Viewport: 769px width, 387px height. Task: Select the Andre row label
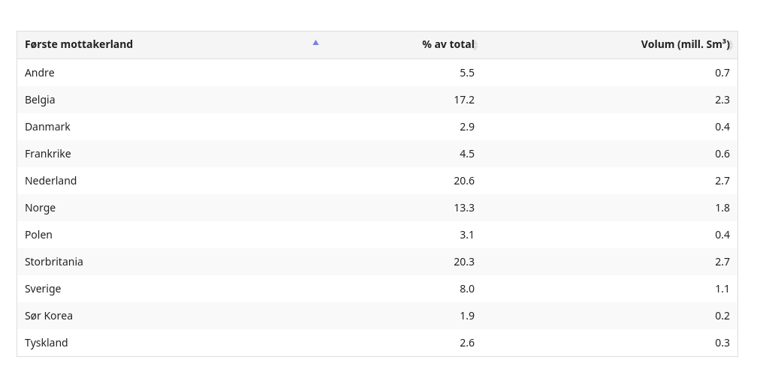click(x=40, y=73)
